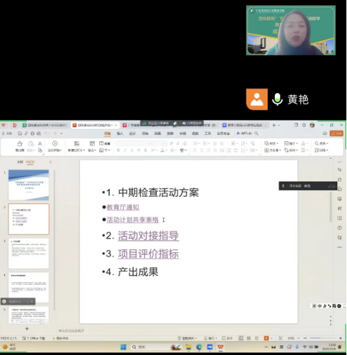Click the three-dots More icon in the right sidebar

339,247
